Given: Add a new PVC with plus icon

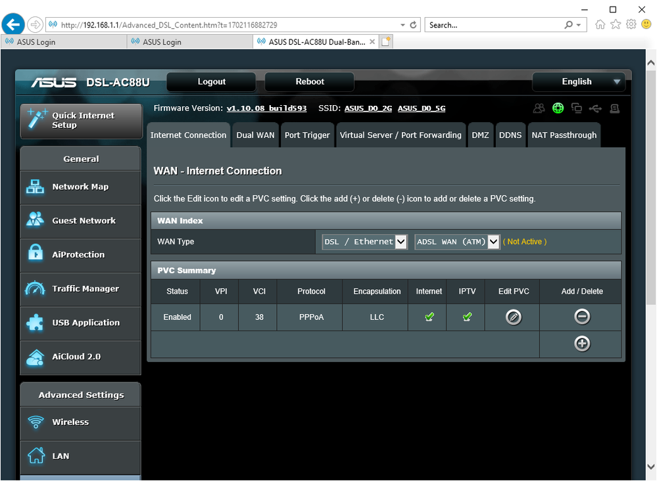Looking at the screenshot, I should click(x=581, y=344).
